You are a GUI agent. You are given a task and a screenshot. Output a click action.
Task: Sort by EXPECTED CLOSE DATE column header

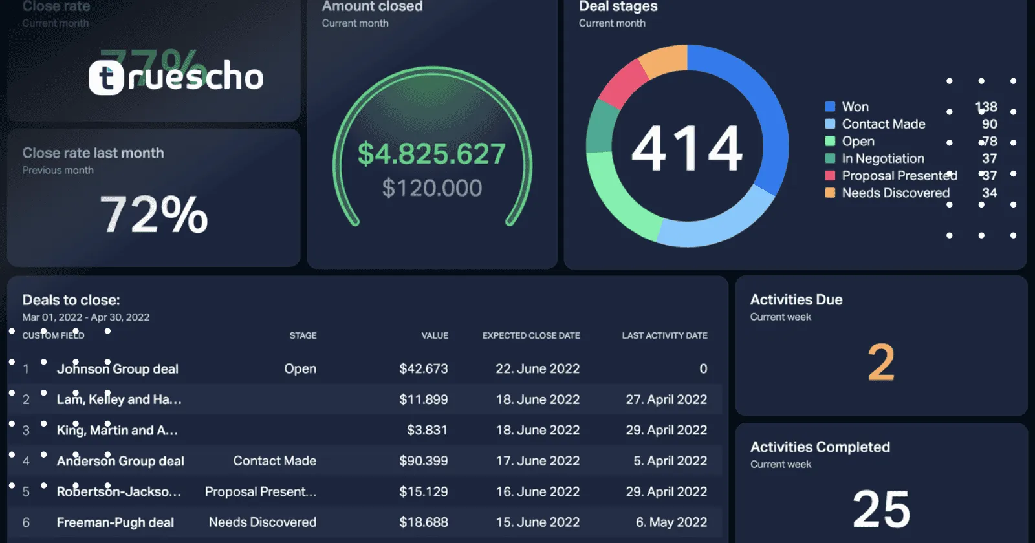[530, 335]
